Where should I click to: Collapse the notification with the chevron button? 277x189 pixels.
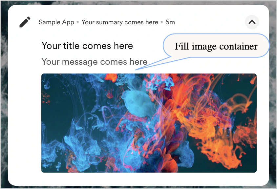(x=252, y=22)
